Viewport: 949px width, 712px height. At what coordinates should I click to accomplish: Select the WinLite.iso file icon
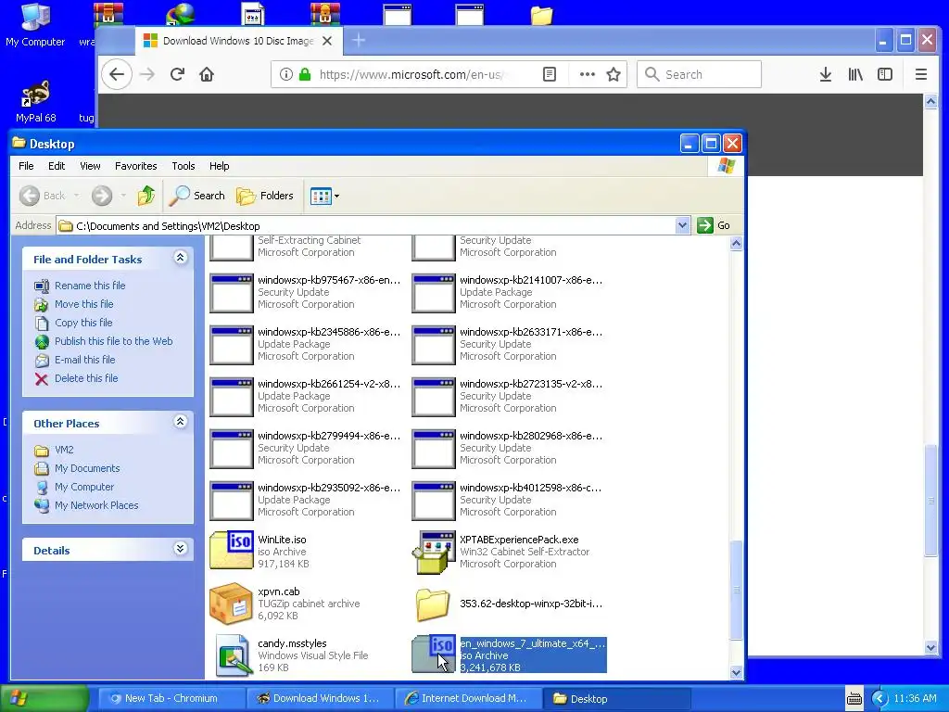click(231, 550)
